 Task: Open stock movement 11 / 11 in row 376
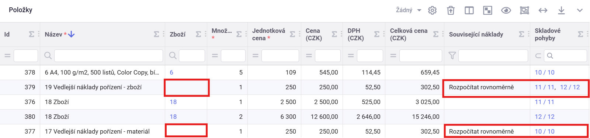(x=545, y=102)
